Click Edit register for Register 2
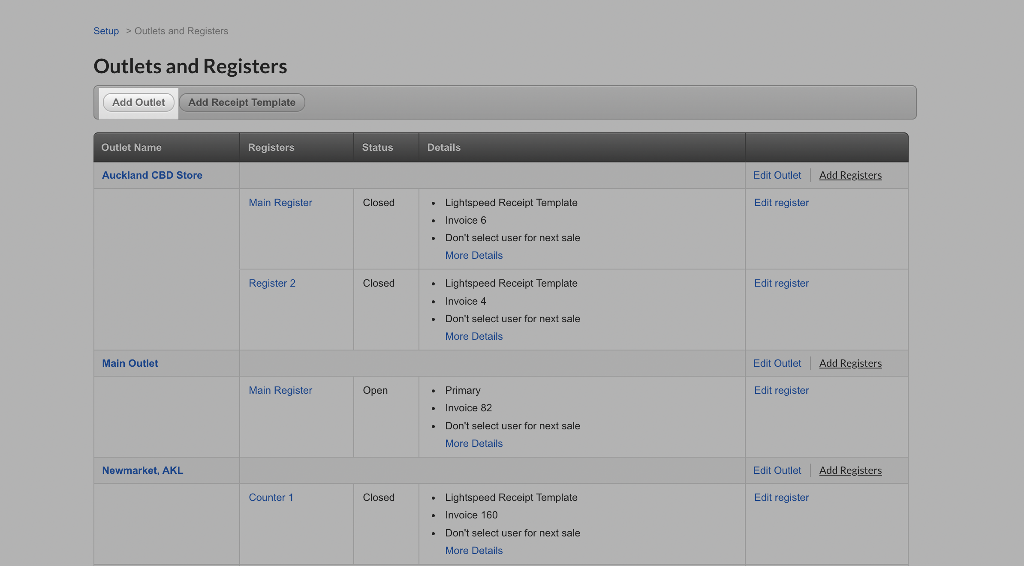The image size is (1024, 566). [781, 283]
